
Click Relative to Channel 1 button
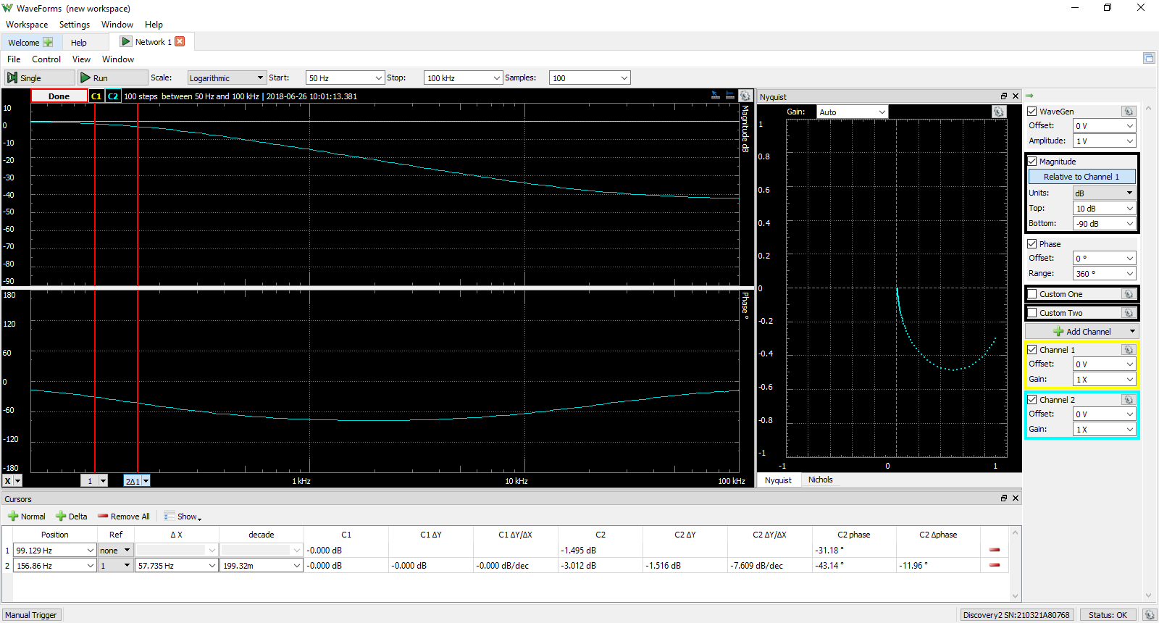[1081, 177]
